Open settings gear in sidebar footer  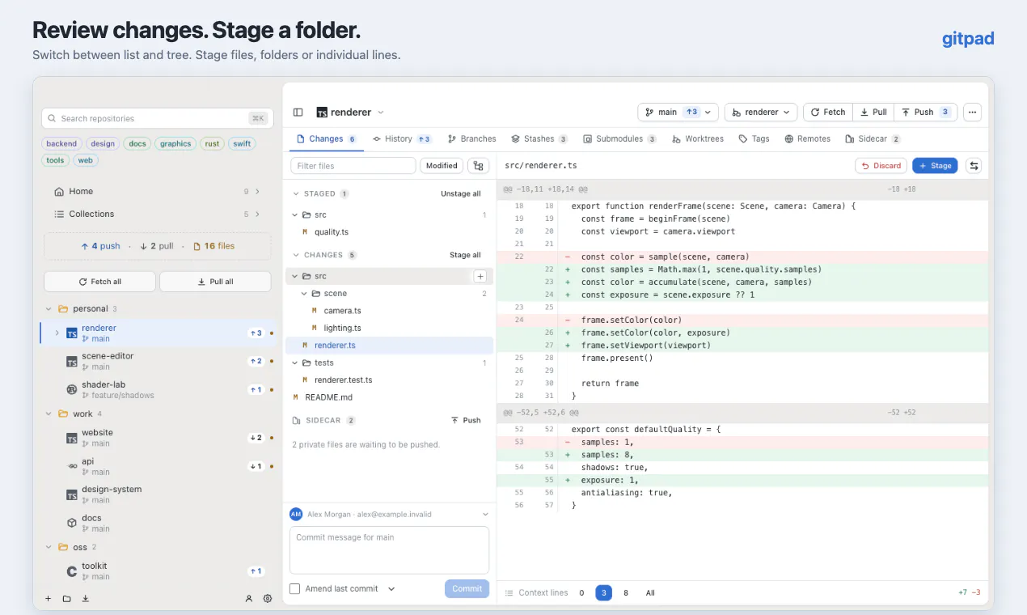click(268, 599)
